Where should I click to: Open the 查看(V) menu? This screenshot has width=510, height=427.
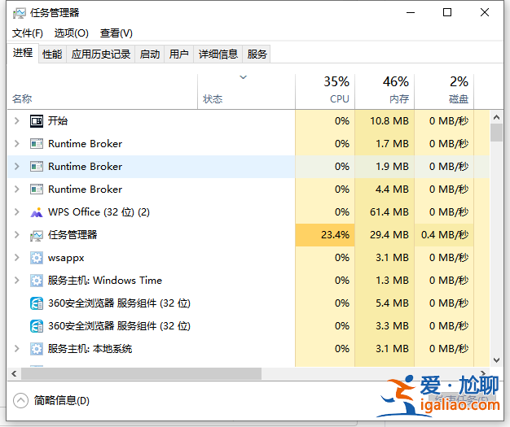click(117, 33)
